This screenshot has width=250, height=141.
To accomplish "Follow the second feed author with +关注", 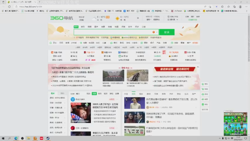I will tap(112, 128).
